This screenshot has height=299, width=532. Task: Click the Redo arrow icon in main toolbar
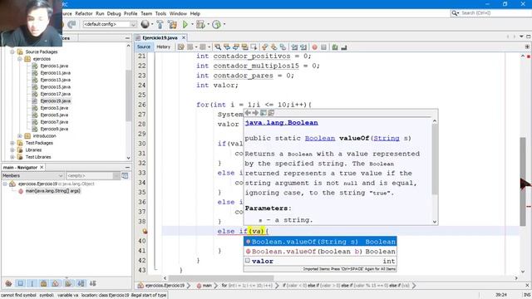[x=71, y=24]
